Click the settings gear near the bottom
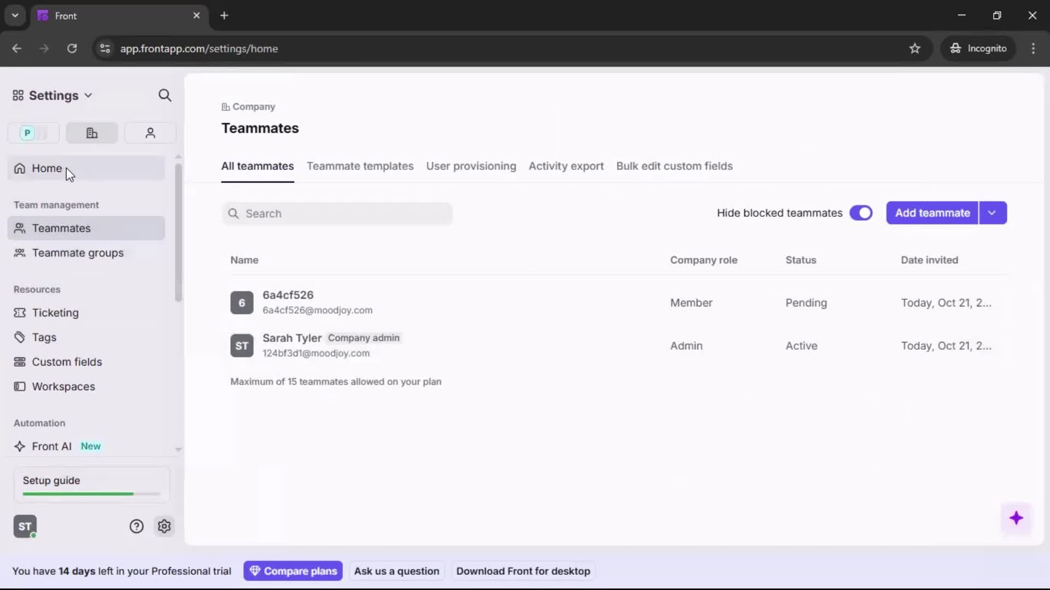This screenshot has width=1050, height=590. (x=164, y=526)
